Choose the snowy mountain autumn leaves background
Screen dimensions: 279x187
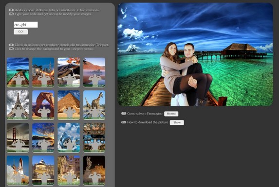point(69,72)
